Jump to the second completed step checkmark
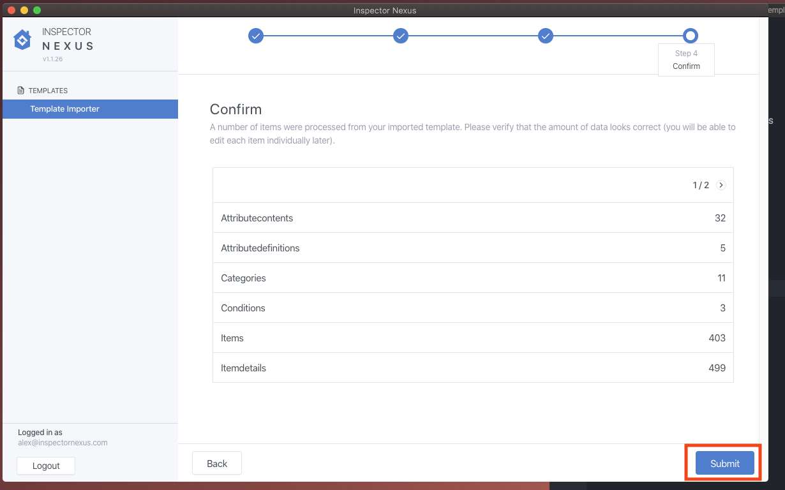The height and width of the screenshot is (490, 785). coord(400,36)
